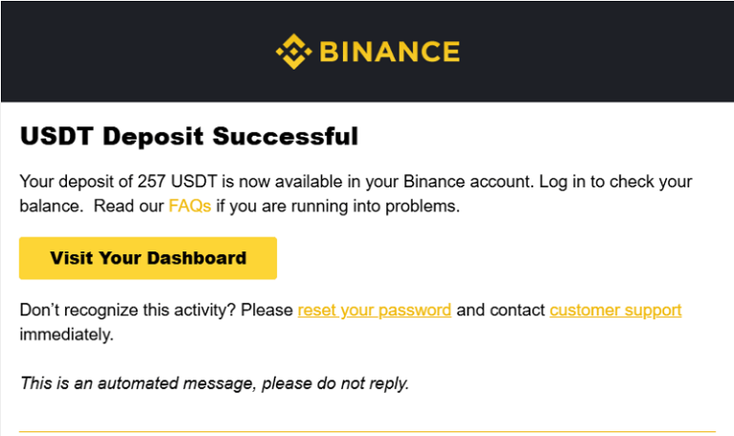Click the "and contact" text between the links
The height and width of the screenshot is (436, 734).
[500, 311]
